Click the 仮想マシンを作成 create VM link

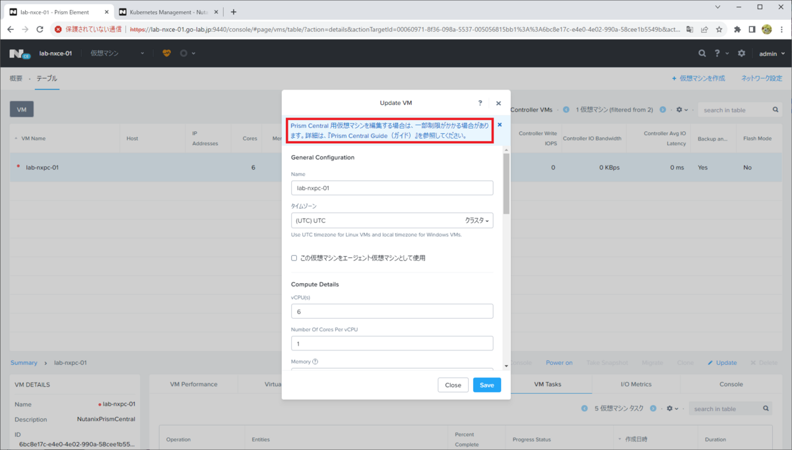[x=698, y=78]
